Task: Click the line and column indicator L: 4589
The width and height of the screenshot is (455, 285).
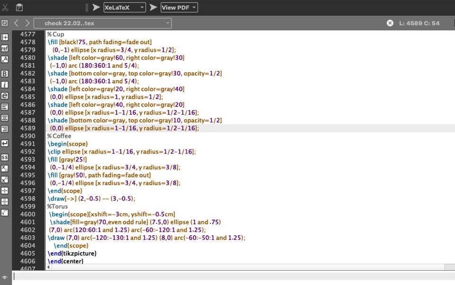Action: click(419, 23)
